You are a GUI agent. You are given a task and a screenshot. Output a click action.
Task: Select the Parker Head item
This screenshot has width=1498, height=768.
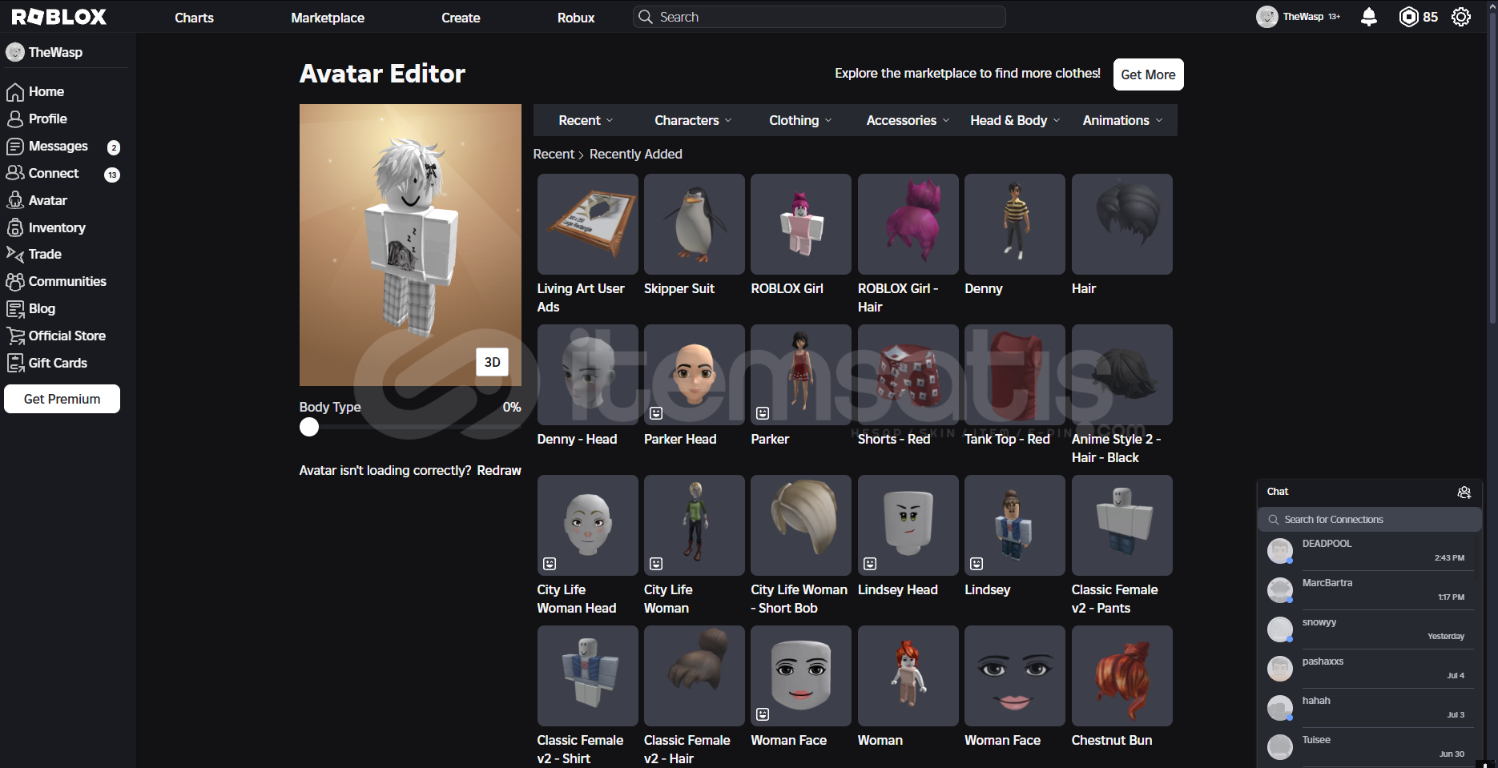(695, 387)
